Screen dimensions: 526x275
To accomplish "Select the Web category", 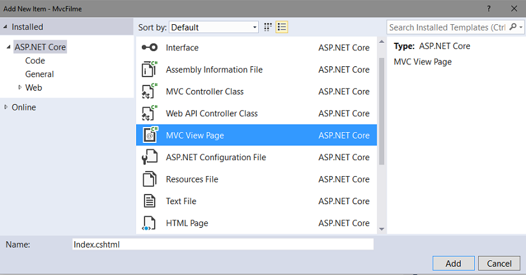I will coord(33,87).
